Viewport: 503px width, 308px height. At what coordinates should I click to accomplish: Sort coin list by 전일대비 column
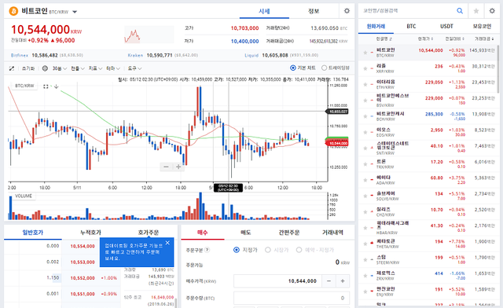tap(454, 38)
